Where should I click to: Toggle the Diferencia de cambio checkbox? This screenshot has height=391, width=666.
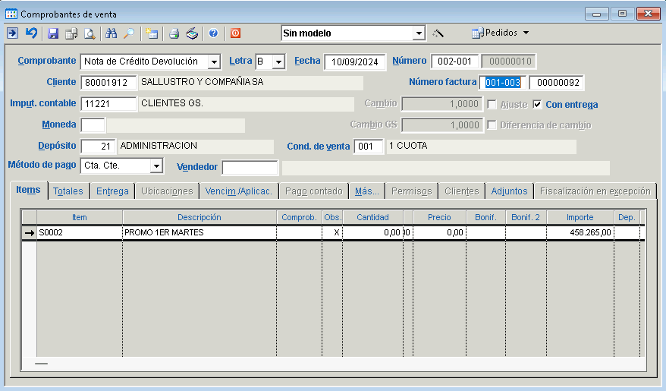(x=492, y=125)
